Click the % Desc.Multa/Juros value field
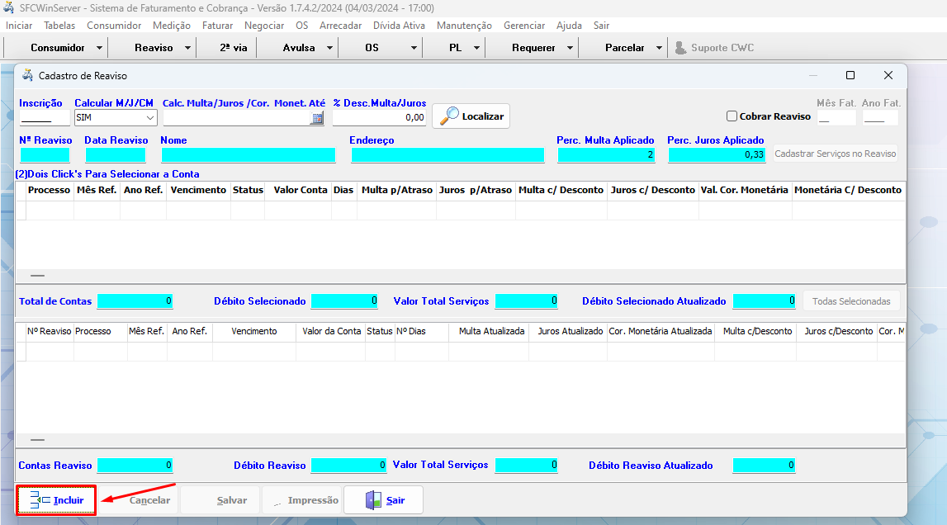Viewport: 947px width, 525px height. coord(379,118)
